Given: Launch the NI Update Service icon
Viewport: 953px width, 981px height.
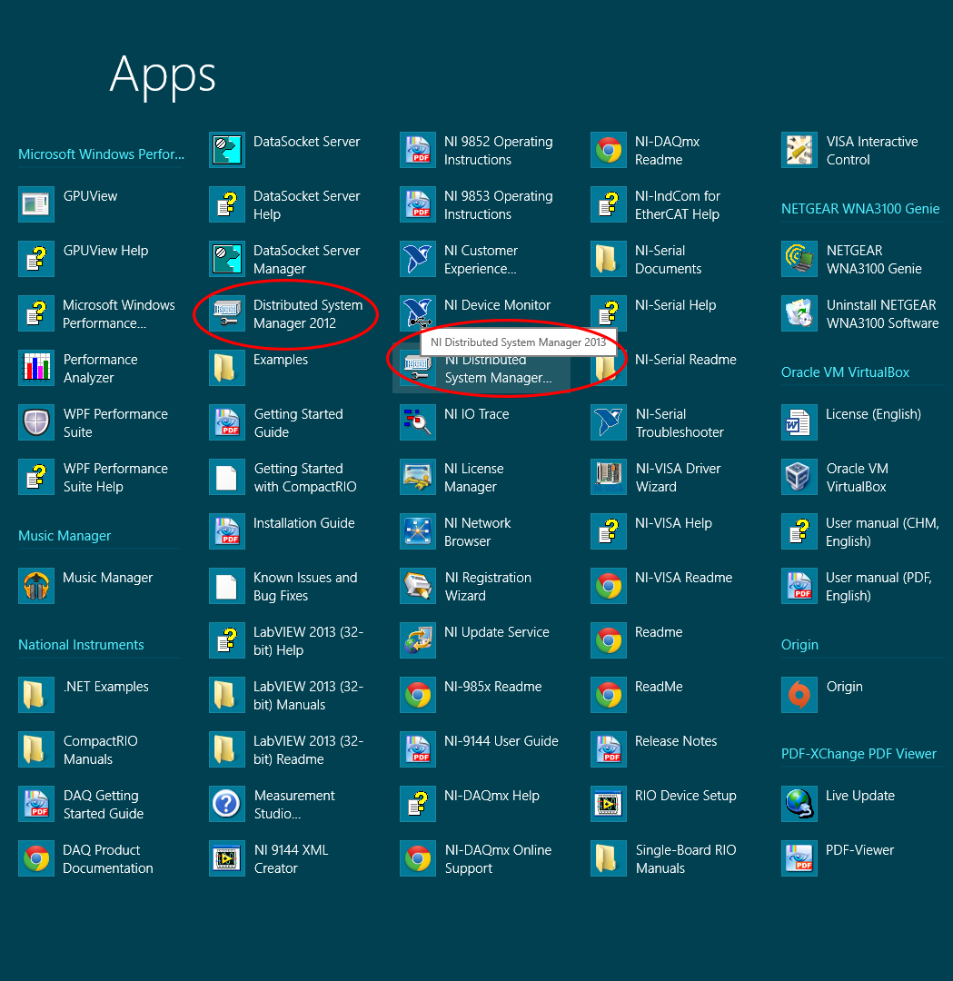Looking at the screenshot, I should [x=417, y=640].
